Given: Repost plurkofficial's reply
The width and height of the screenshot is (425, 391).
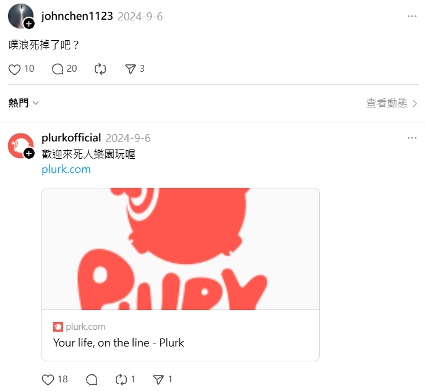Looking at the screenshot, I should pyautogui.click(x=121, y=380).
